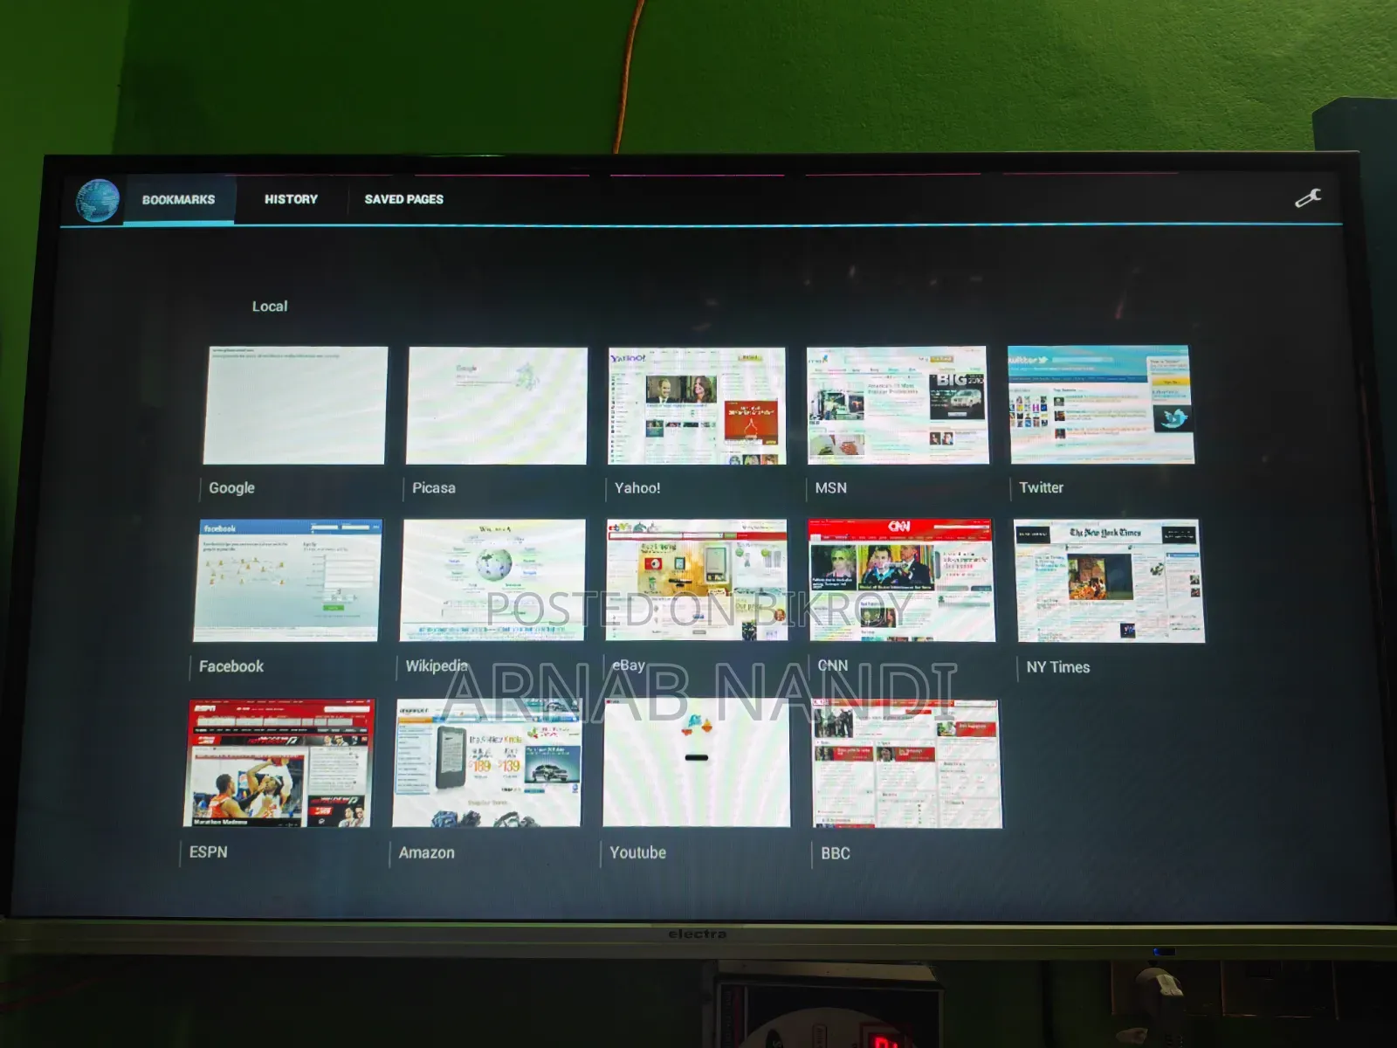Open the Google bookmark thumbnail
1397x1048 pixels.
(x=295, y=405)
